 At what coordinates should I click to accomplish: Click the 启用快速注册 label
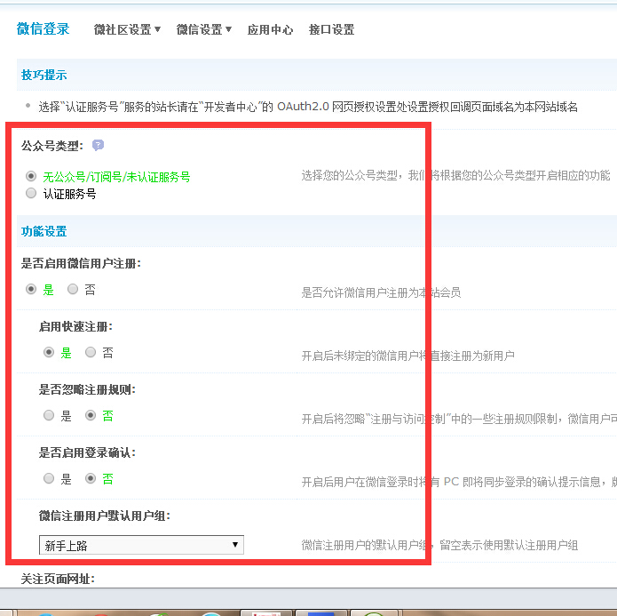pyautogui.click(x=75, y=326)
